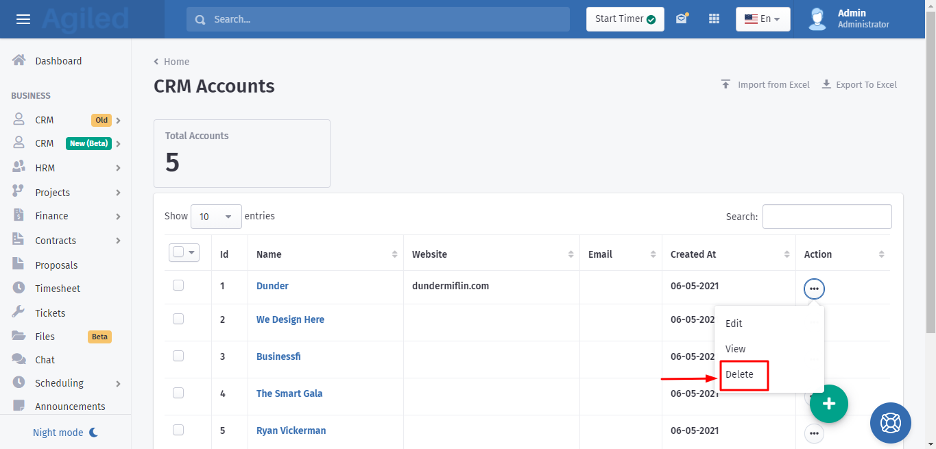The image size is (936, 449).
Task: Open the apps grid icon
Action: [714, 19]
